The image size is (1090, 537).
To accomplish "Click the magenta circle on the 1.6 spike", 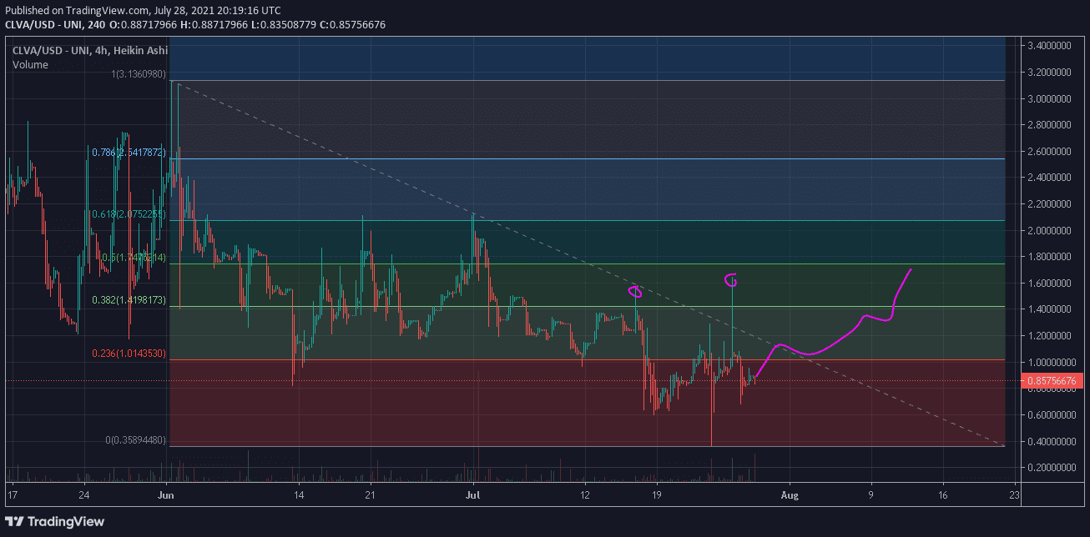I will (x=730, y=279).
